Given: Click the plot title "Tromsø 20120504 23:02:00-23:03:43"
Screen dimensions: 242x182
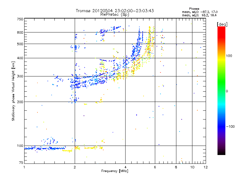Looking at the screenshot, I should [x=115, y=11].
